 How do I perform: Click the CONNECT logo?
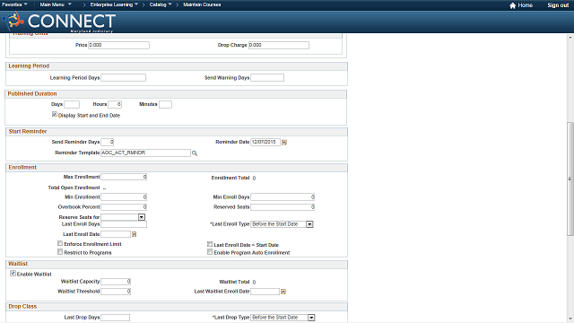59,22
